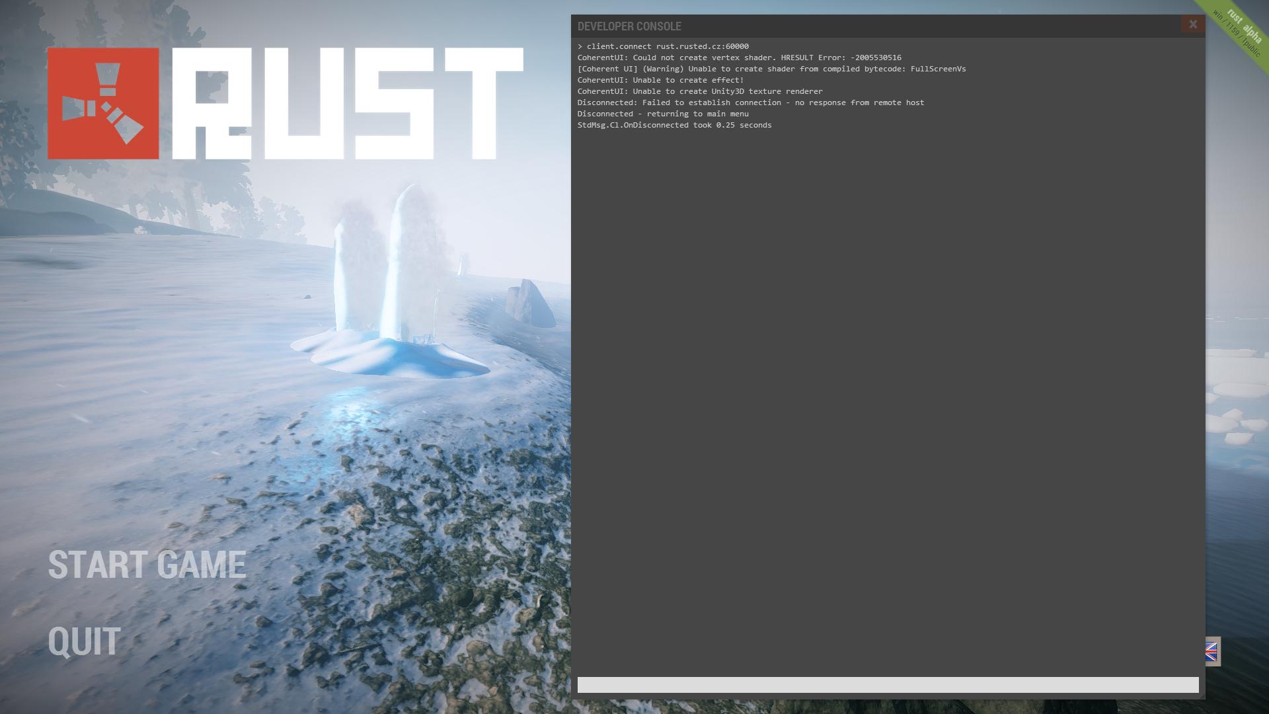Click the red Rust logo icon
Screen dimensions: 1269x714
(x=103, y=103)
